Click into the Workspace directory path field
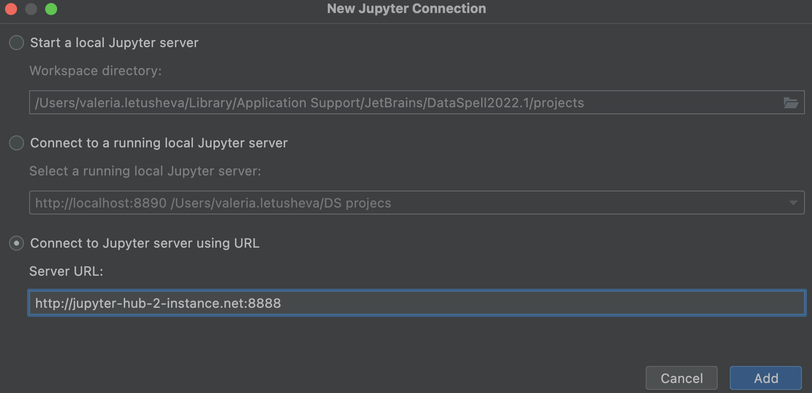The width and height of the screenshot is (812, 393). 401,103
